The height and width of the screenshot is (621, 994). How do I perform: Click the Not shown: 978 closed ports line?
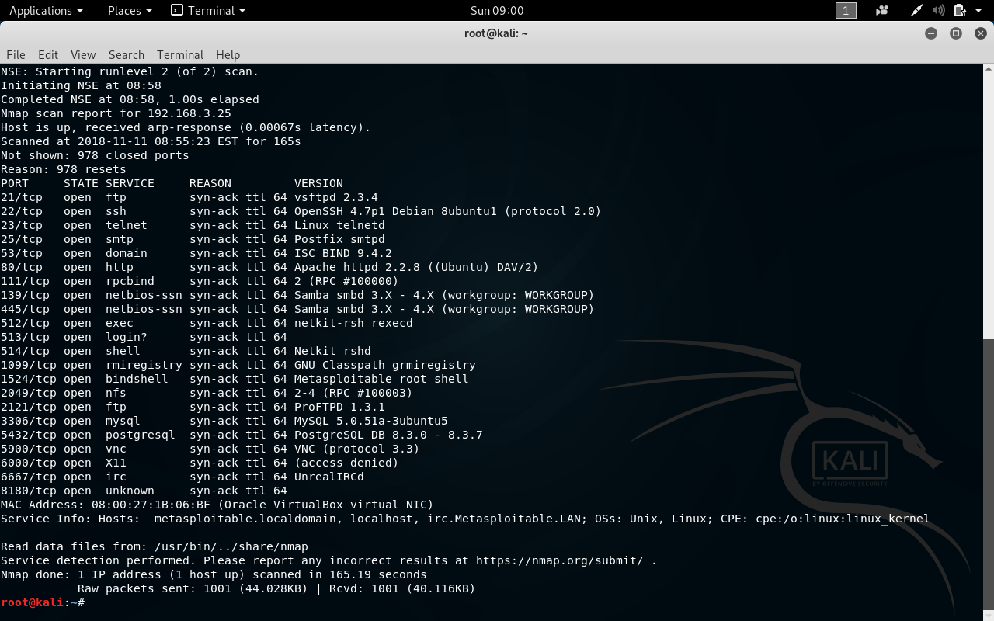pos(95,155)
